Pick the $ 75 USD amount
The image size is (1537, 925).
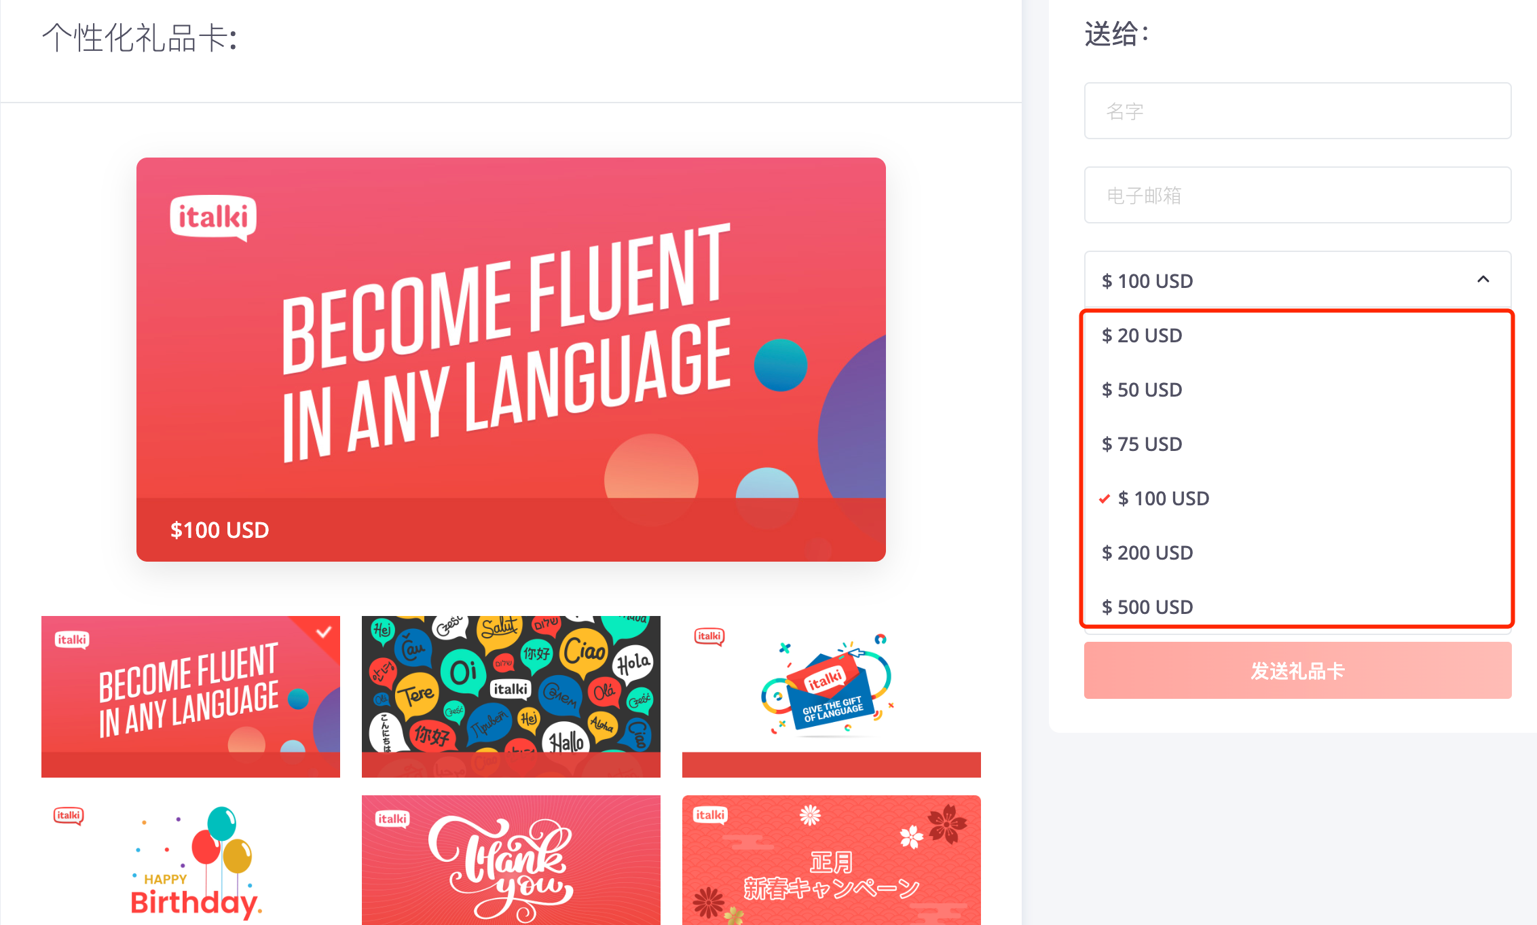[x=1142, y=444]
